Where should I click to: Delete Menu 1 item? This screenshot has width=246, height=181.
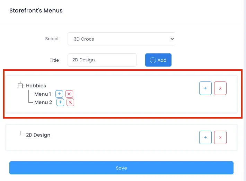[69, 94]
